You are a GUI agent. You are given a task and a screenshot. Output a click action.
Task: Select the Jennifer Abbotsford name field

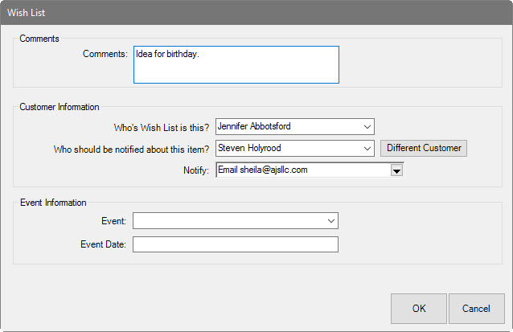287,127
